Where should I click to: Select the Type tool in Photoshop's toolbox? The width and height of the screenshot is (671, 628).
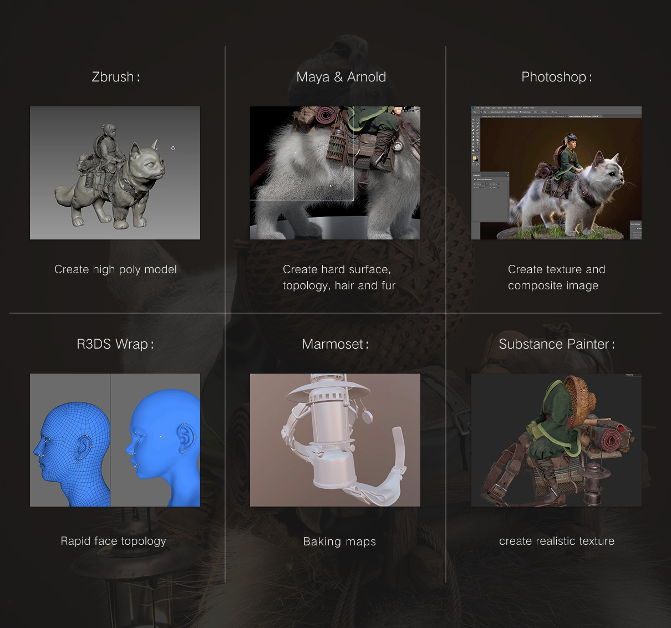[x=477, y=144]
